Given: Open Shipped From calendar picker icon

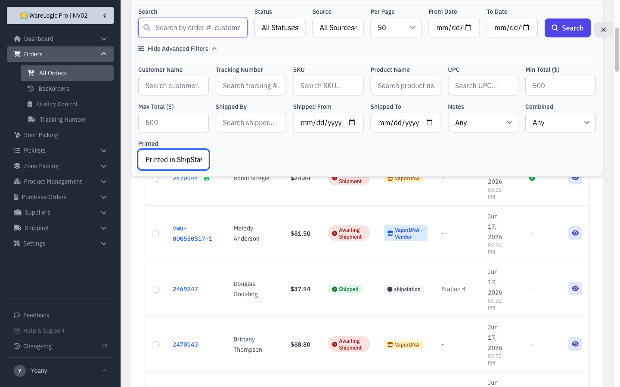Looking at the screenshot, I should click(352, 123).
